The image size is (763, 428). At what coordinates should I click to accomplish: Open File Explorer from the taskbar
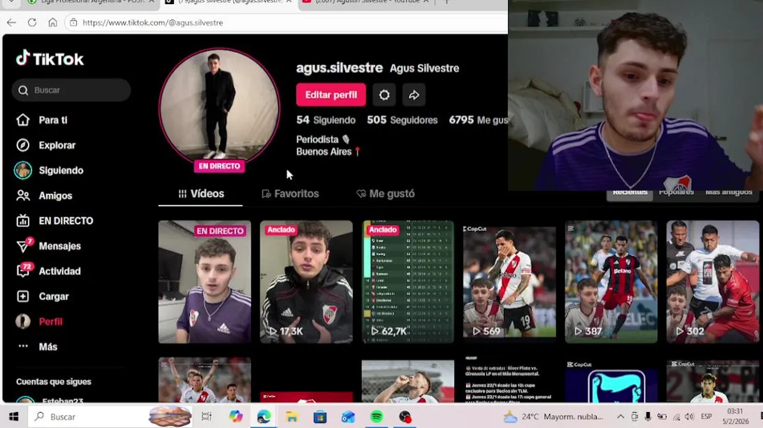pos(292,417)
